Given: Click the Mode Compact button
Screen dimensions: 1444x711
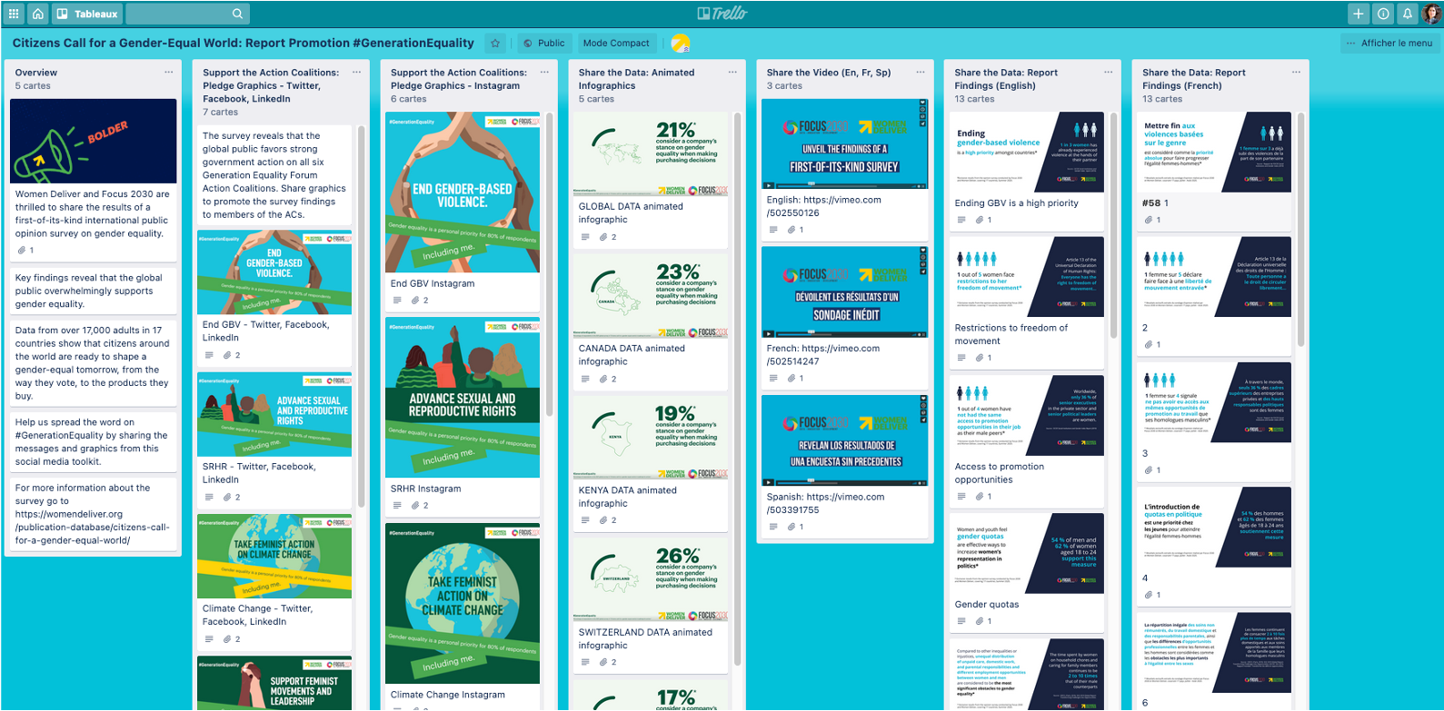Looking at the screenshot, I should [x=616, y=43].
